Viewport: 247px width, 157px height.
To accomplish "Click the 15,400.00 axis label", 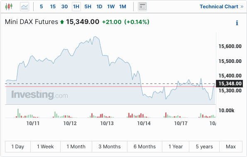I will (x=230, y=76).
